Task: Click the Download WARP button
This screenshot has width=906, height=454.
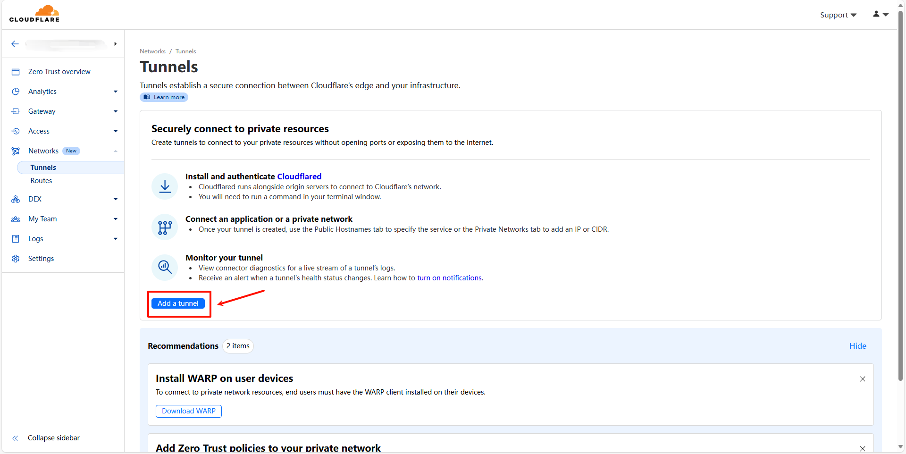Action: pos(188,411)
